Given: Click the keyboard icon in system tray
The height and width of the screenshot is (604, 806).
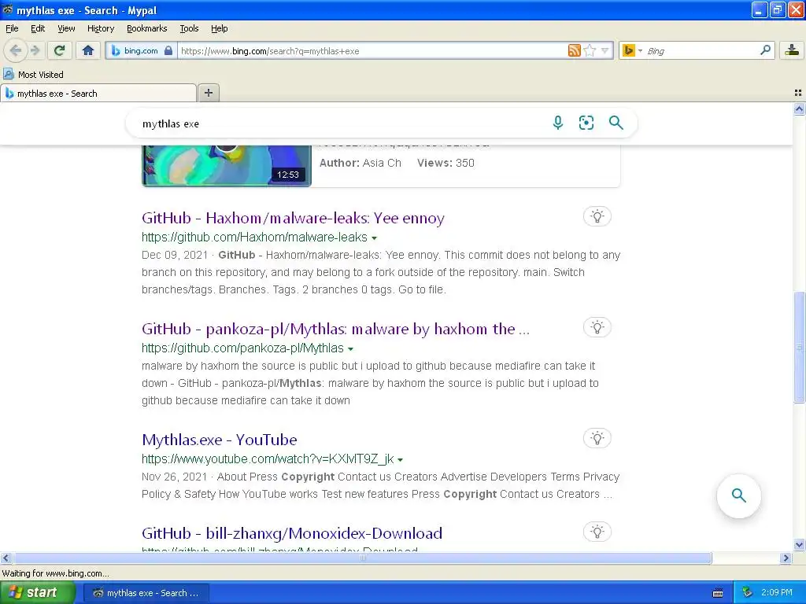Looking at the screenshot, I should tap(718, 593).
